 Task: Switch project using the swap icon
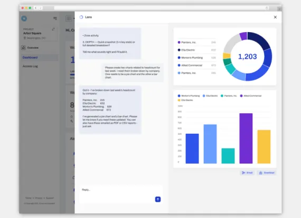(x=53, y=29)
